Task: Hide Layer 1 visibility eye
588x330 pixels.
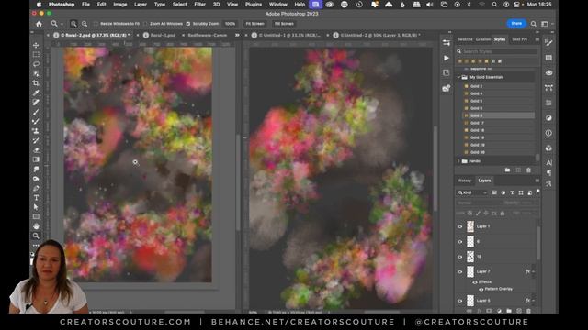Action: (459, 226)
